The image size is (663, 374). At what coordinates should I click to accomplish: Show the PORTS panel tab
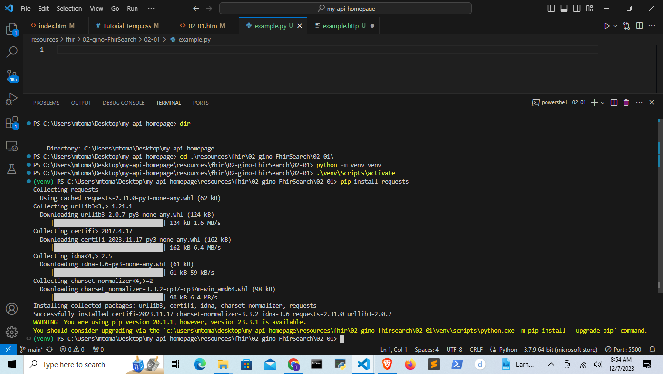coord(200,103)
